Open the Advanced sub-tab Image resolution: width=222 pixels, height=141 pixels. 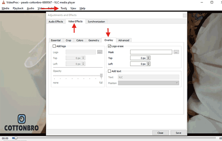[x=124, y=40]
